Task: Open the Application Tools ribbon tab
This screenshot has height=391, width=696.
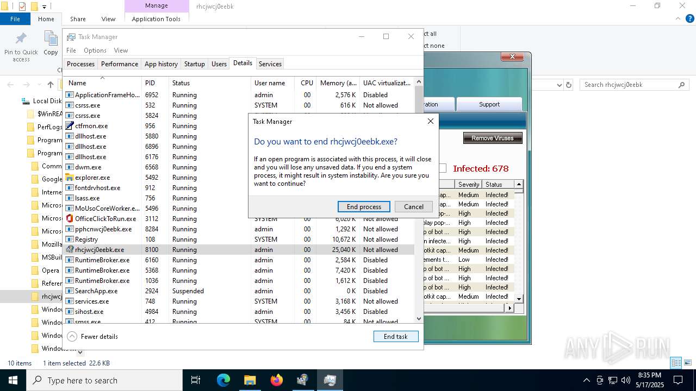Action: (156, 19)
